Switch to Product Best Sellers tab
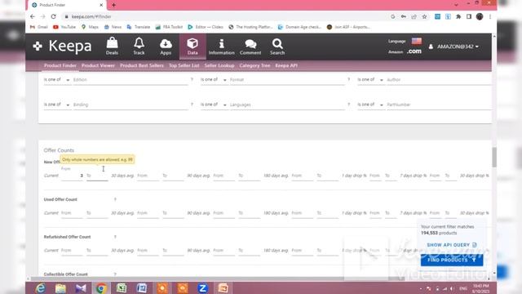522x294 pixels. tap(142, 65)
